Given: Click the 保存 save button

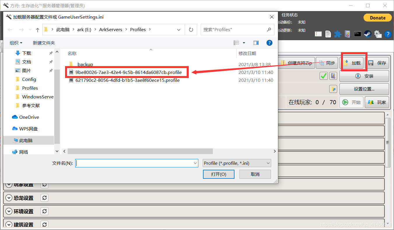Looking at the screenshot, I should pos(377,63).
